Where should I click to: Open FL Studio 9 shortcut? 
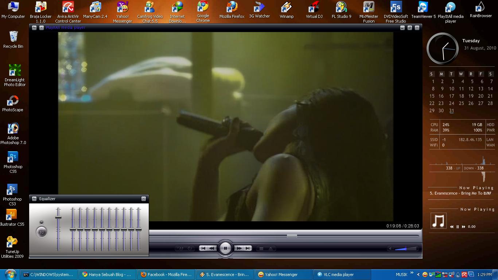point(342,10)
